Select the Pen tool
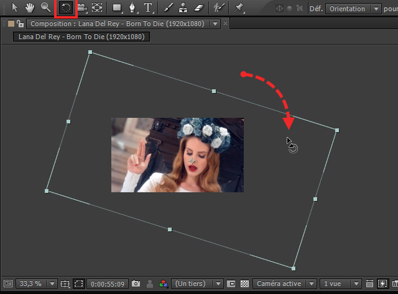The image size is (398, 294). tap(132, 8)
